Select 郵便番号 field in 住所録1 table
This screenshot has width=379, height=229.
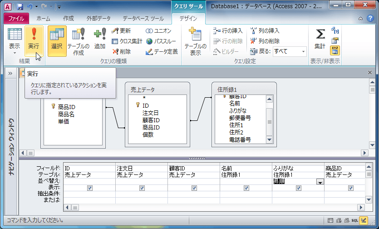(x=240, y=118)
